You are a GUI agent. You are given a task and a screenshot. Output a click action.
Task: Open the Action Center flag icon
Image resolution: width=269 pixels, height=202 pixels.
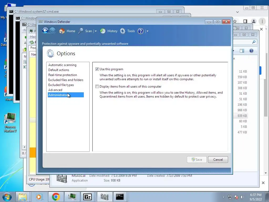[x=236, y=197]
